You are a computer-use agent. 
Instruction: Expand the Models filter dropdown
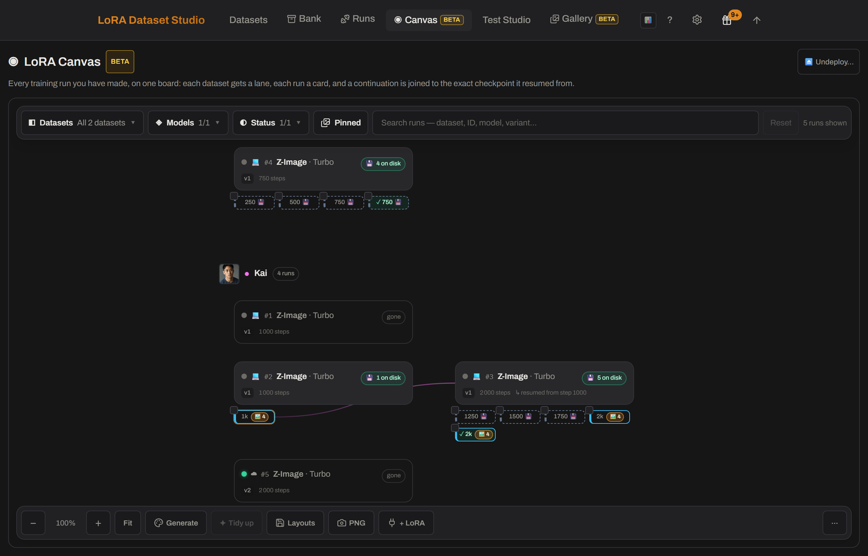pyautogui.click(x=188, y=123)
